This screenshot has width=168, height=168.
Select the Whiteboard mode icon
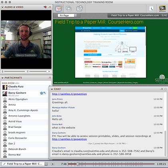[x=59, y=9]
